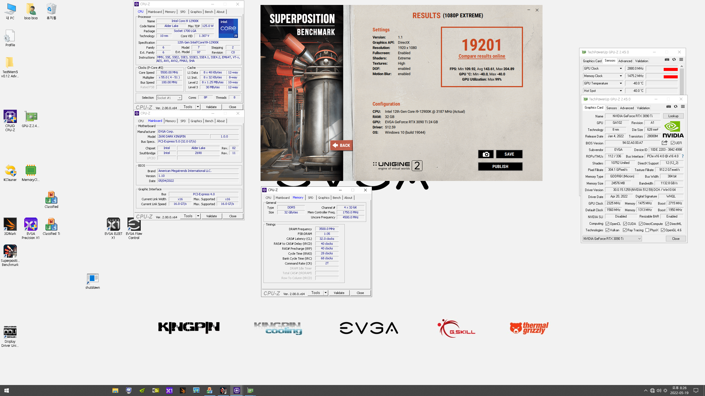Viewport: 705px width, 396px height.
Task: Switch to Advanced tab in GPU-Z Graphics Card window
Action: point(627,108)
